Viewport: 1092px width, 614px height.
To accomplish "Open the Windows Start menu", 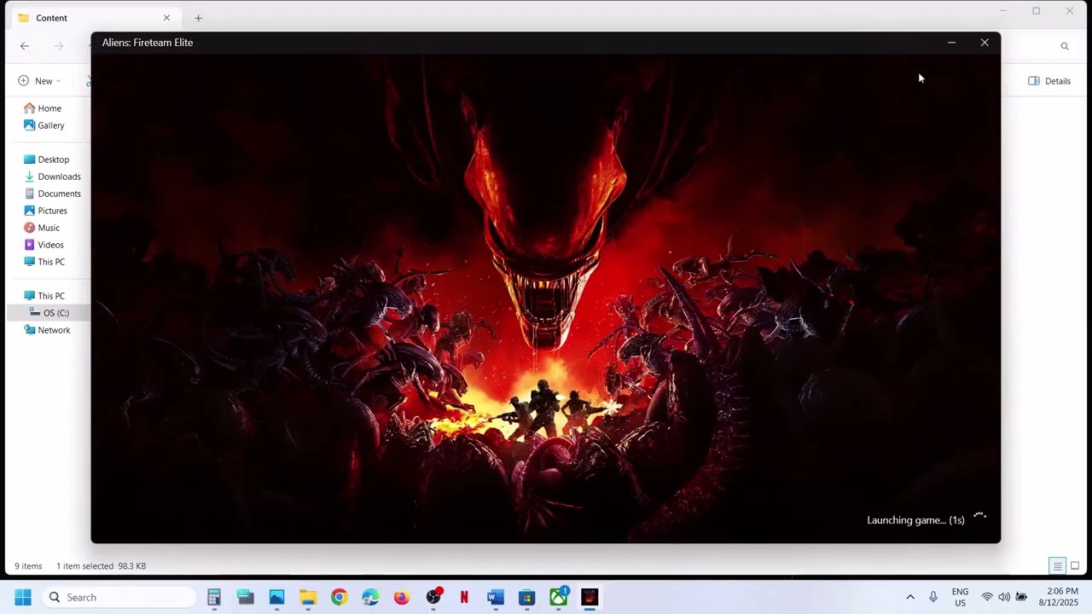I will tap(23, 597).
